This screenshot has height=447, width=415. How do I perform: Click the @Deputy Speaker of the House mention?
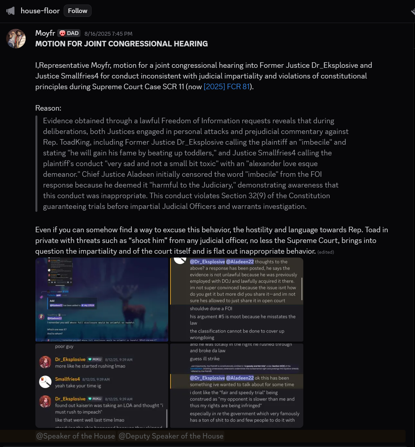pos(171,436)
